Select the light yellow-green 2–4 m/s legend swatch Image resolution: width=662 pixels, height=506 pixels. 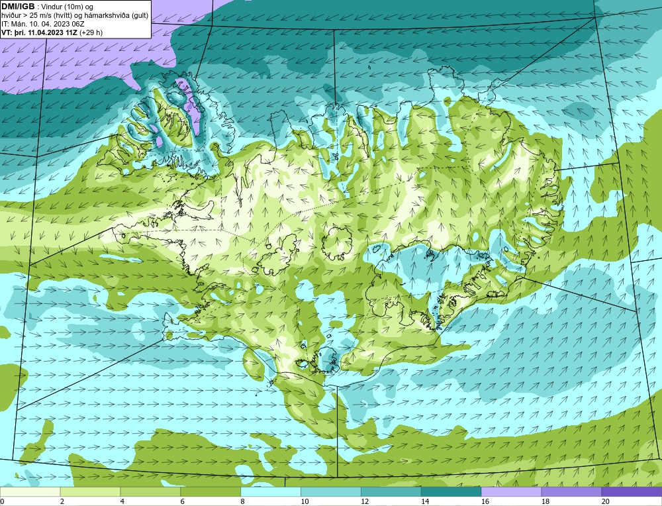click(x=90, y=491)
